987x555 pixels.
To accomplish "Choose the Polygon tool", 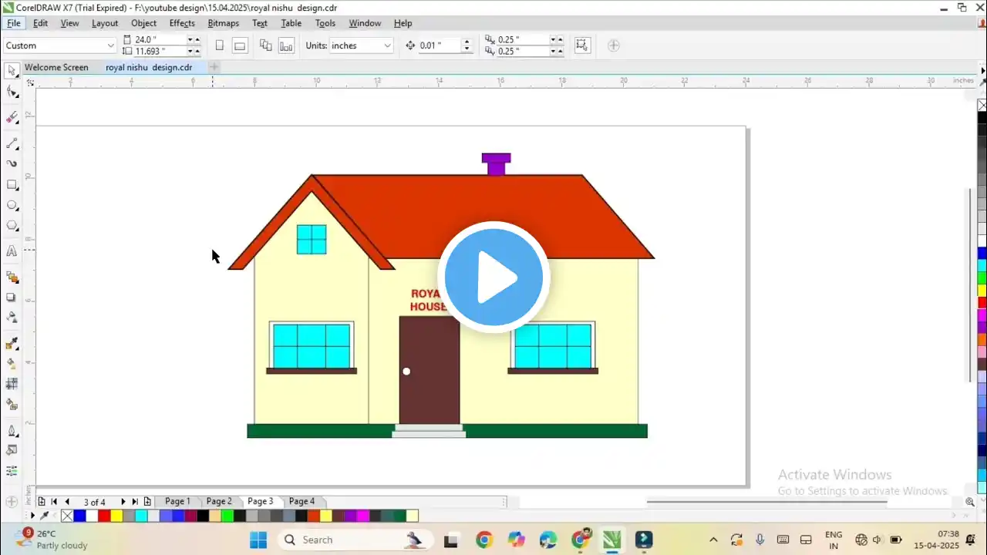I will [x=12, y=226].
